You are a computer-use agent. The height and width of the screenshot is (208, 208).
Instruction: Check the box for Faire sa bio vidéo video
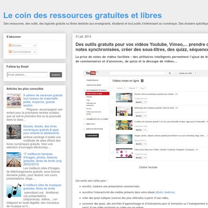click(x=113, y=153)
